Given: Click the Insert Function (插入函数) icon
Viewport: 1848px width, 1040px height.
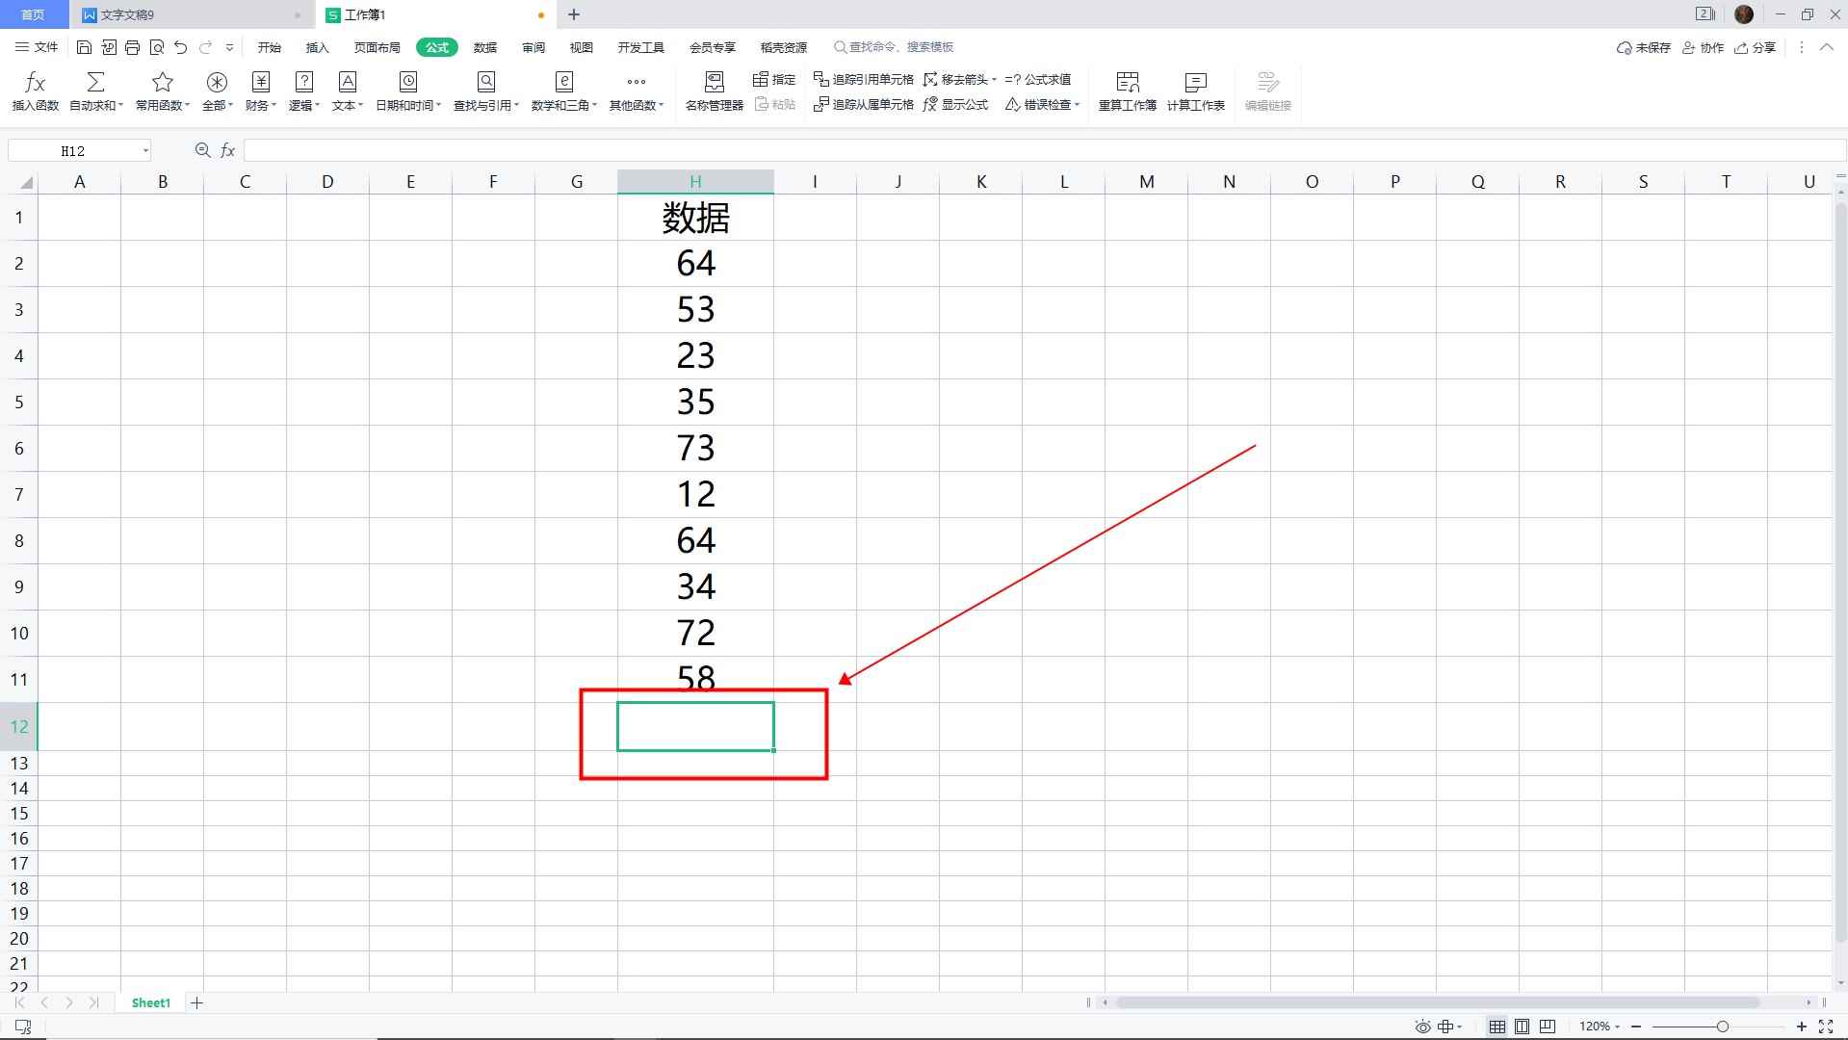Looking at the screenshot, I should pos(35,83).
